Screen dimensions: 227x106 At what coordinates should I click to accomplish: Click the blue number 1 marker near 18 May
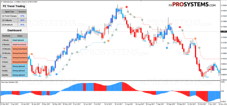pos(56,74)
